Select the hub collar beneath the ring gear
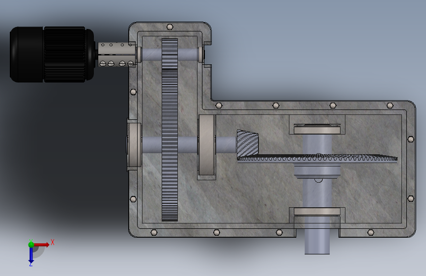The image size is (426, 276). (x=317, y=171)
